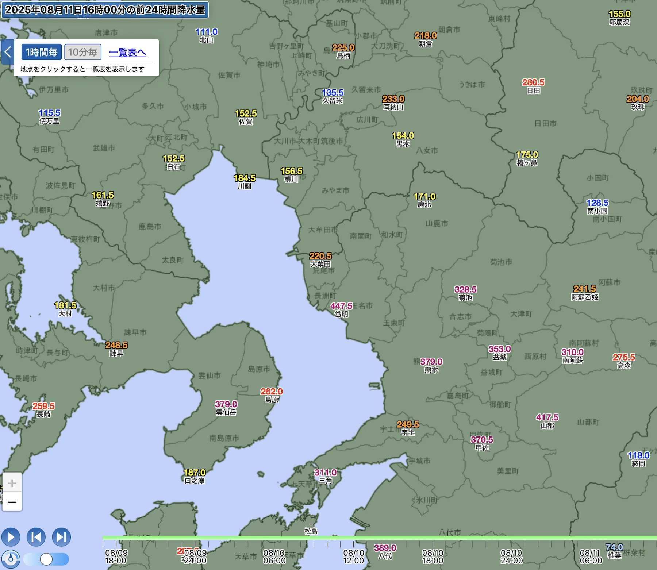Select the 1時間毎 interval button
The image size is (657, 570).
tap(42, 52)
